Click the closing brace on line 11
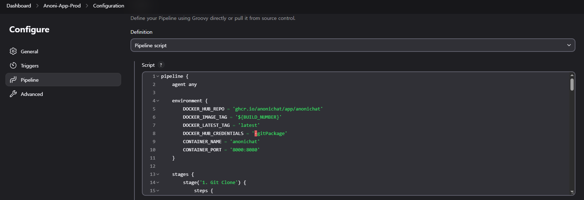The image size is (584, 200). pos(174,158)
